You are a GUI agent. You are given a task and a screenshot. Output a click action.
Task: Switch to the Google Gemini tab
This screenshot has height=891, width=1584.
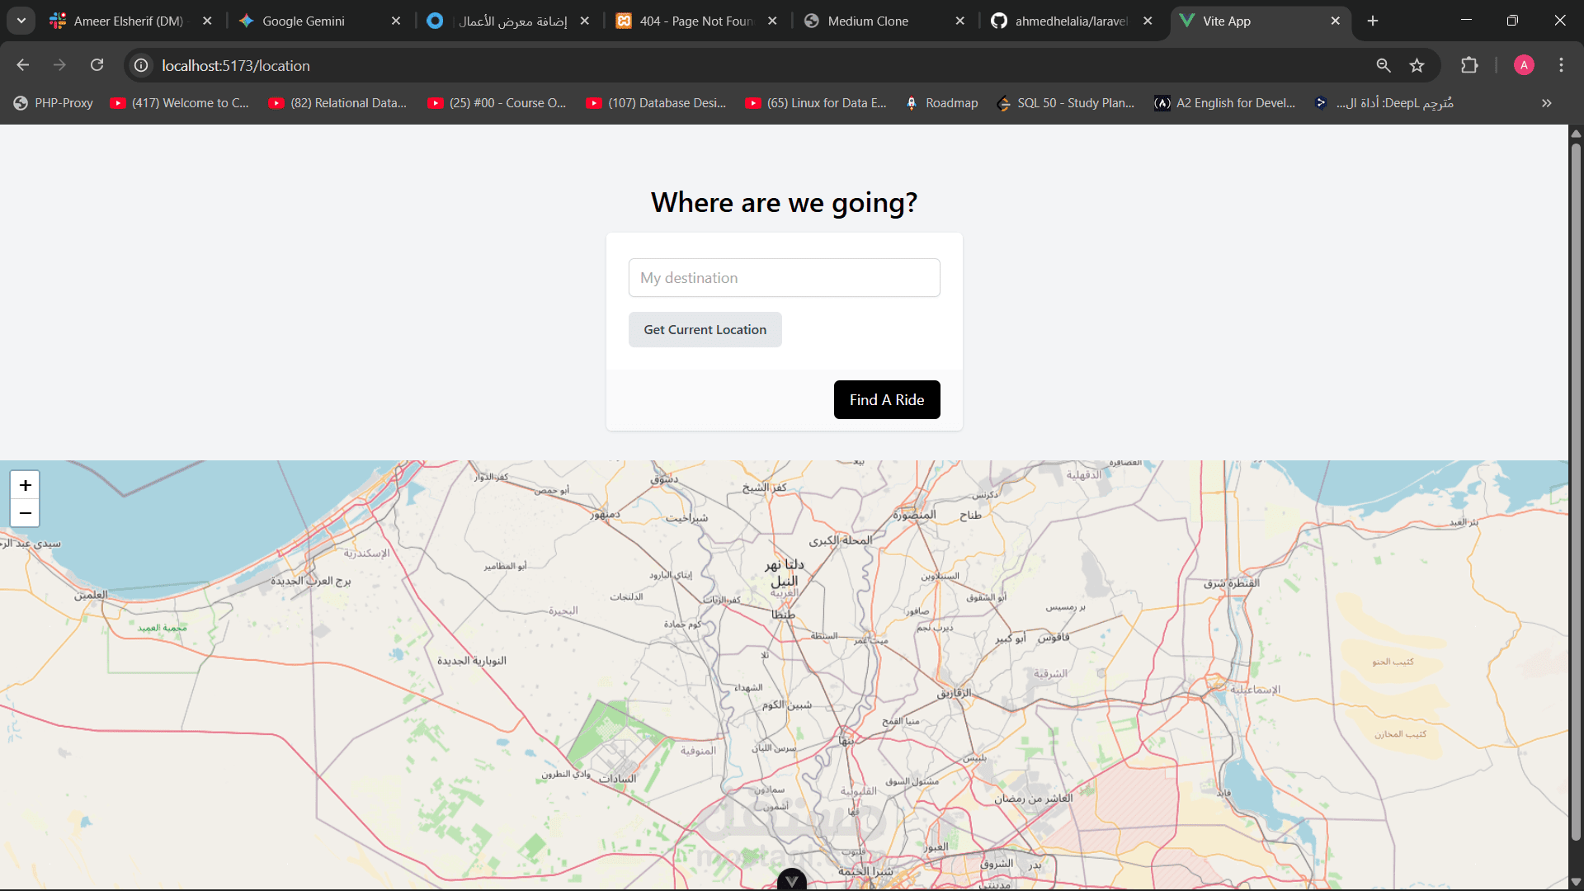(x=304, y=21)
